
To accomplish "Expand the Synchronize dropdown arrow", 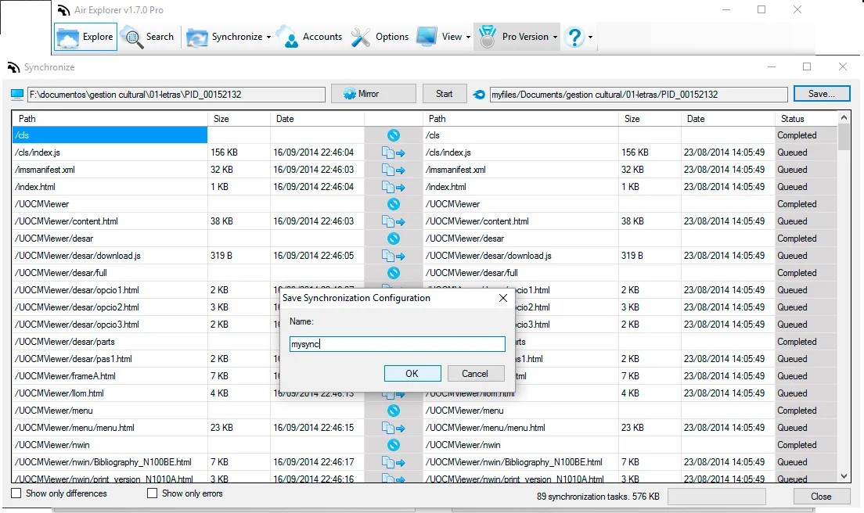I will tap(269, 38).
